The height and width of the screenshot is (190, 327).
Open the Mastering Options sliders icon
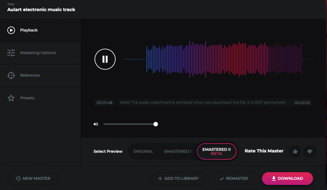pos(11,53)
